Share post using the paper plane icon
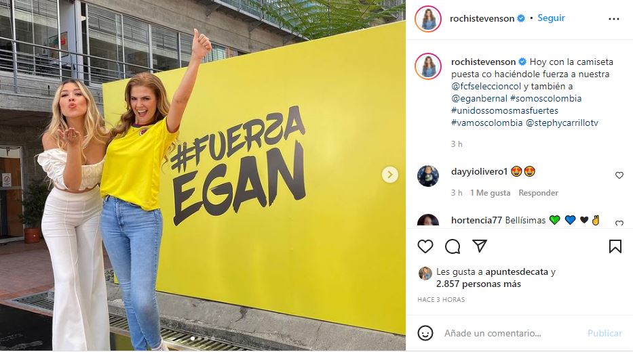This screenshot has height=352, width=633. click(x=480, y=246)
